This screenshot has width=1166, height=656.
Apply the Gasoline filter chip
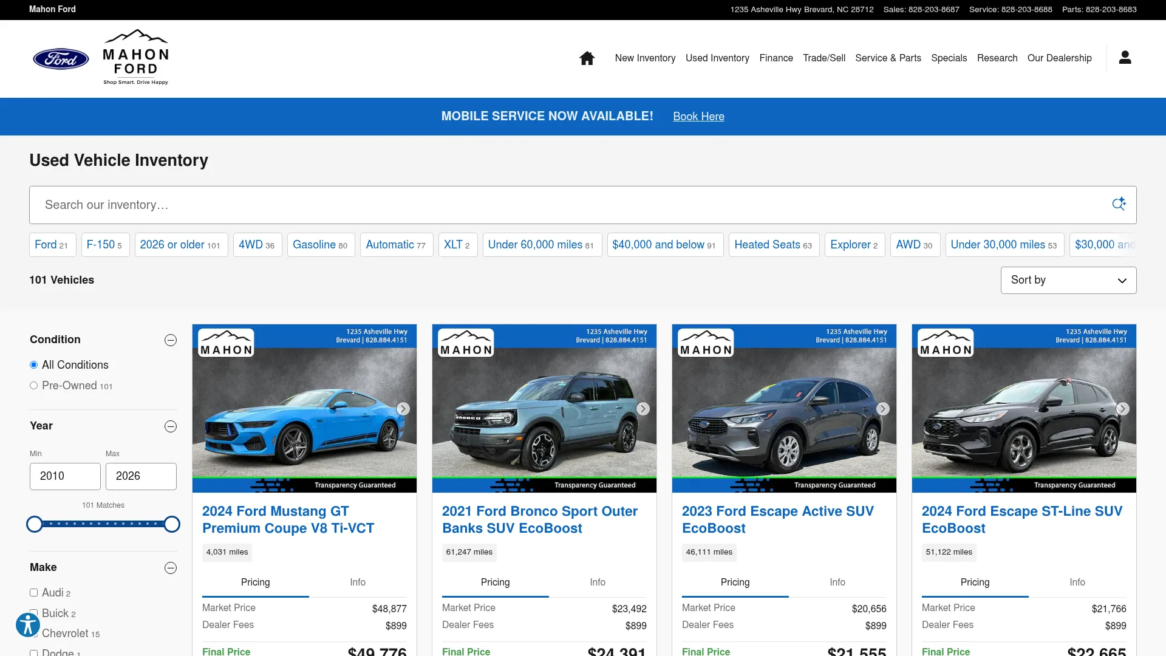[321, 245]
